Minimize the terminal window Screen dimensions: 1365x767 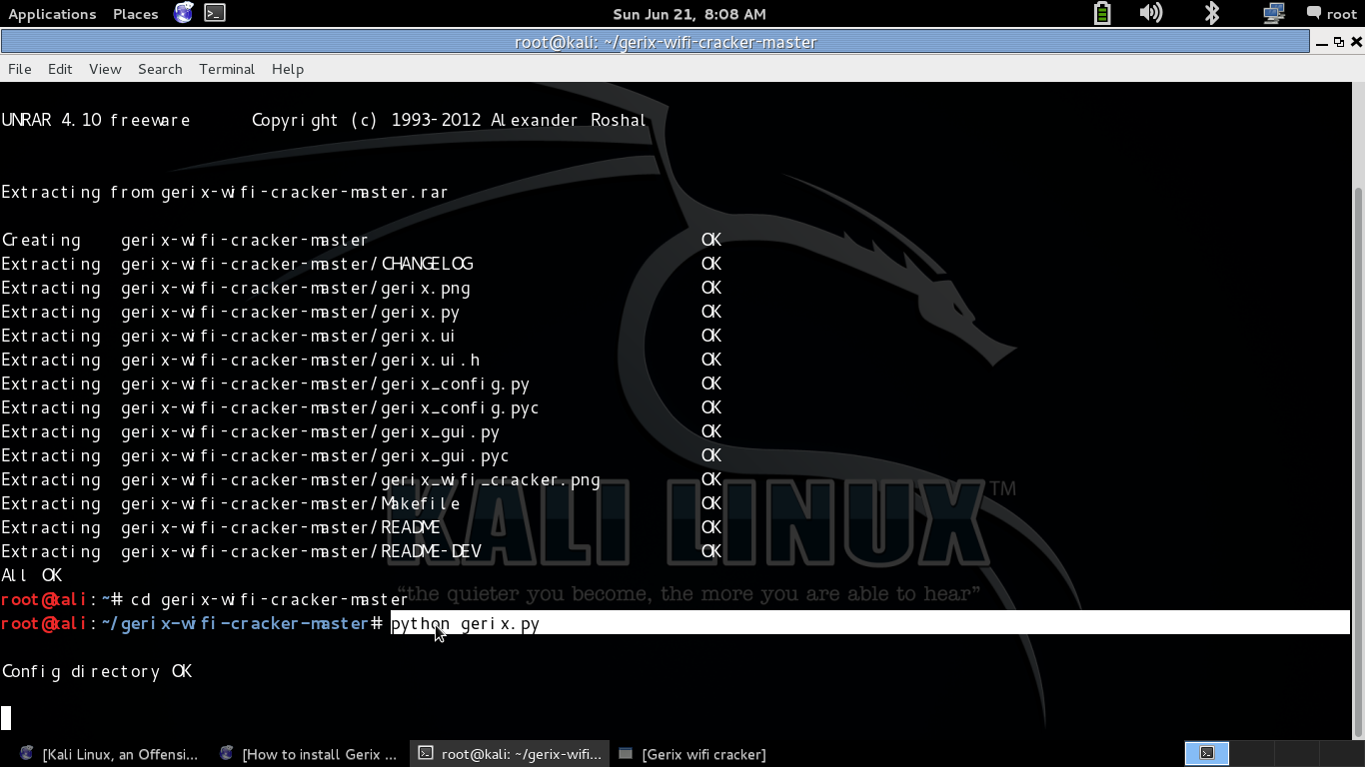pyautogui.click(x=1322, y=42)
